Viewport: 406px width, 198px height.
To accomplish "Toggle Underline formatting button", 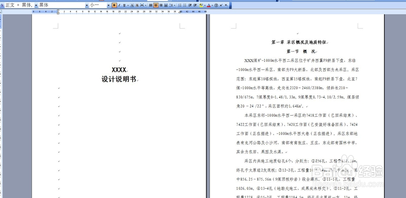I will click(124, 5).
